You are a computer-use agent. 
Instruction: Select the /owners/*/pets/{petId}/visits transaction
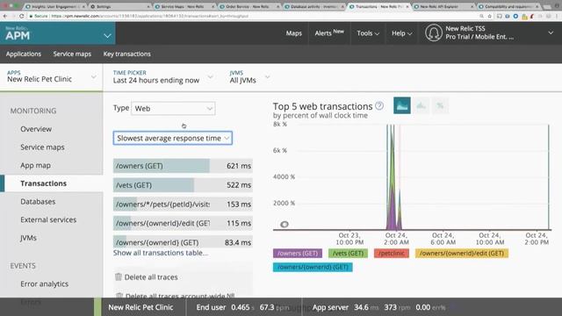point(183,205)
